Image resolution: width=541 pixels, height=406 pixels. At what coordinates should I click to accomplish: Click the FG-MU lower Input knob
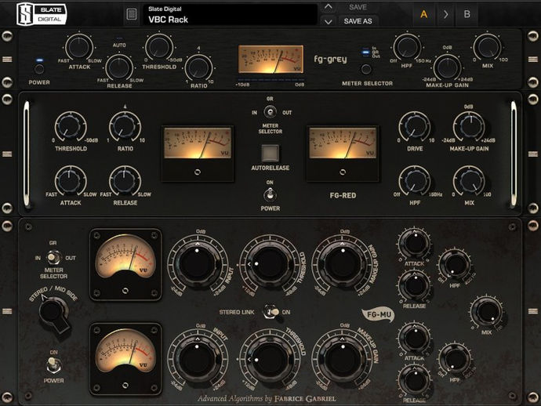(x=198, y=360)
